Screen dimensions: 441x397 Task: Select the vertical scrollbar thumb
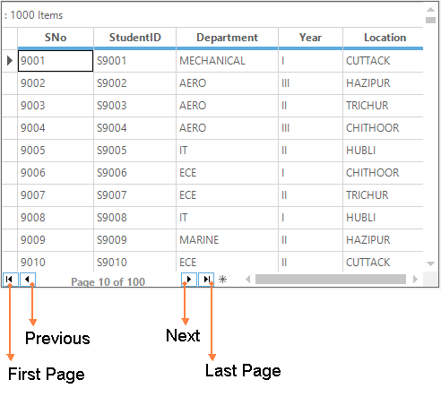(430, 20)
